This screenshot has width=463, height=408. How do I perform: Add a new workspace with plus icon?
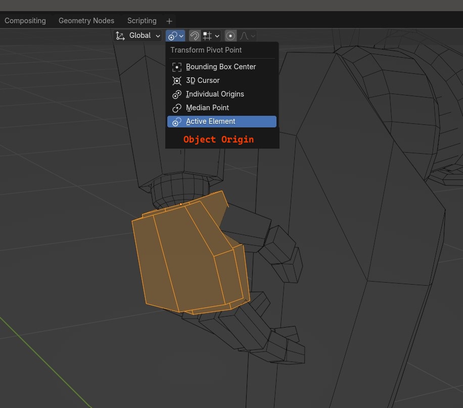[169, 21]
